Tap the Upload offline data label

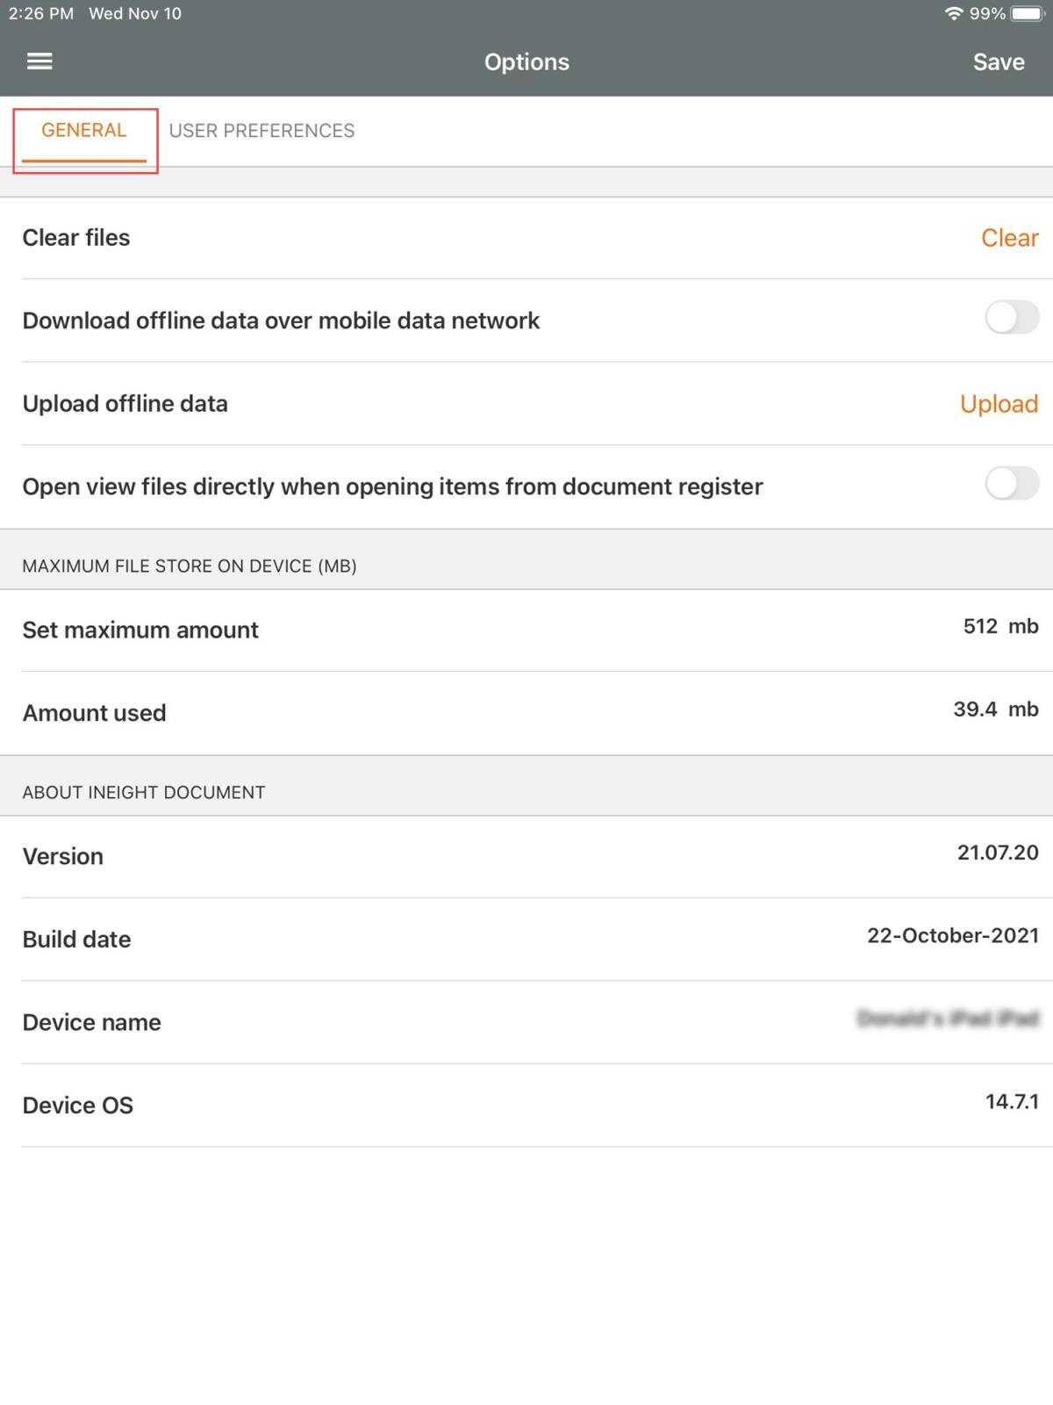pyautogui.click(x=125, y=404)
